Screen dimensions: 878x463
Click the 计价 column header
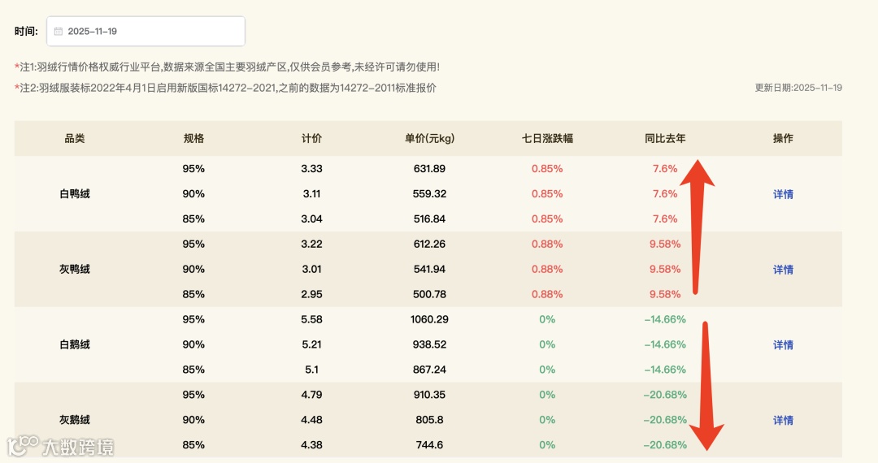[311, 138]
